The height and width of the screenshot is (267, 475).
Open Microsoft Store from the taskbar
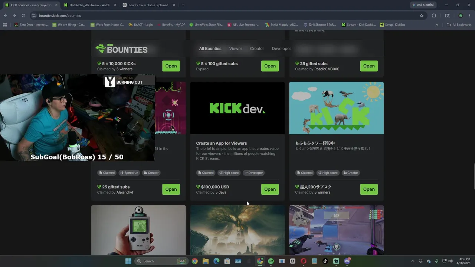pyautogui.click(x=227, y=261)
